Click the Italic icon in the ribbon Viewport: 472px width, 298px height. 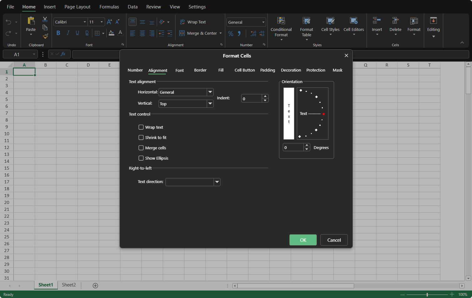(x=68, y=33)
